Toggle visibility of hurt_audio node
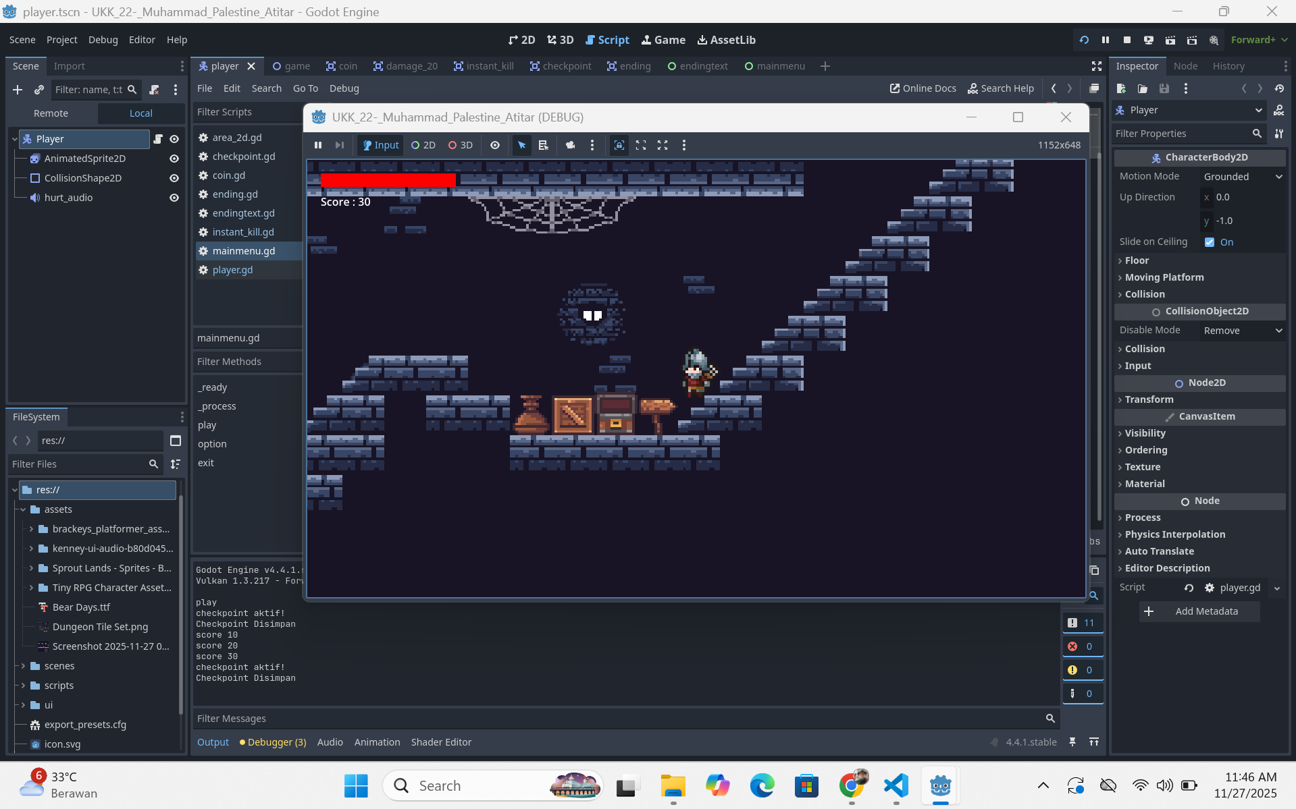This screenshot has height=809, width=1296. [x=174, y=198]
